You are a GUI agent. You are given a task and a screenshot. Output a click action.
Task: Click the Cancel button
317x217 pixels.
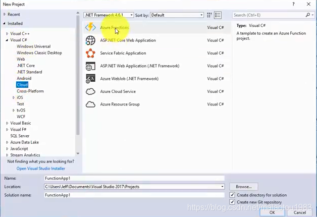click(300, 212)
